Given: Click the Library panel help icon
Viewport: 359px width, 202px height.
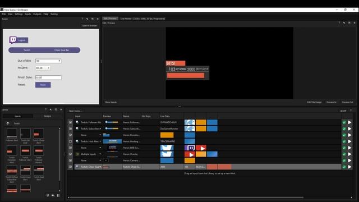Looking at the screenshot, I should click(x=45, y=110).
